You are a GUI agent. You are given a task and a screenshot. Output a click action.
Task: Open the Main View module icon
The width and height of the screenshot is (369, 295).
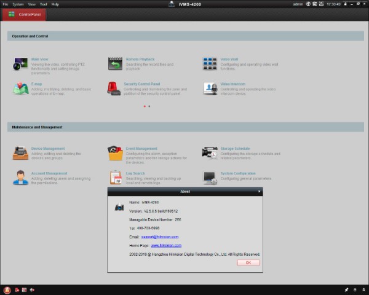point(20,64)
